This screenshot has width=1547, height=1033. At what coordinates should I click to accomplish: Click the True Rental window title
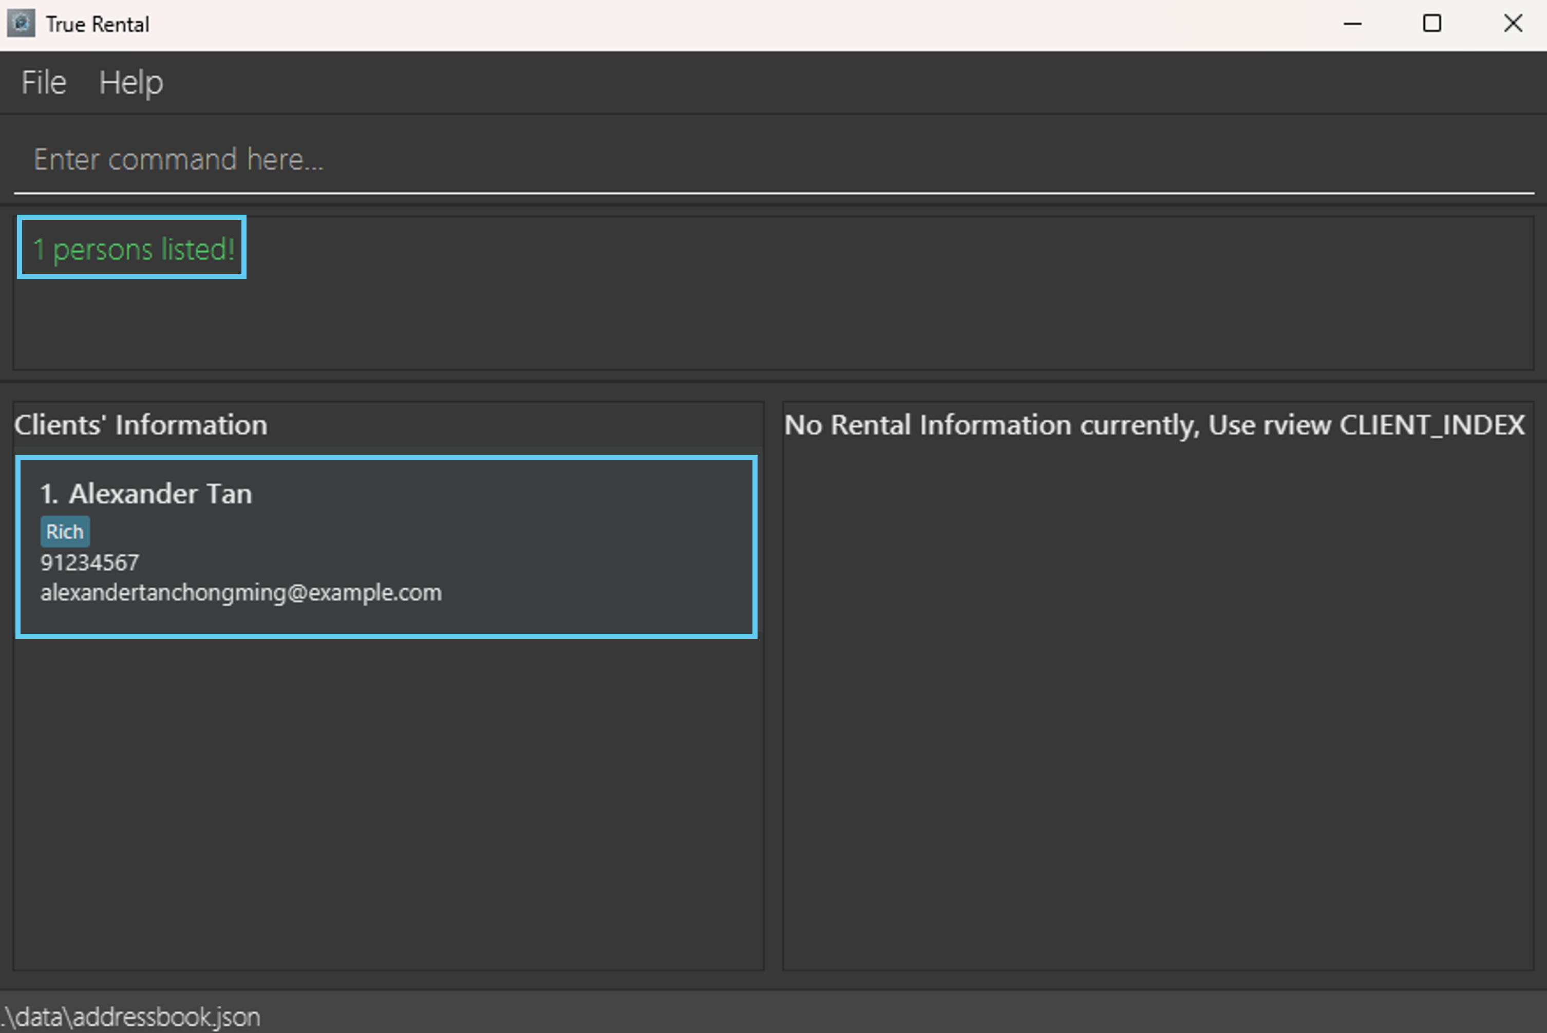(x=98, y=24)
